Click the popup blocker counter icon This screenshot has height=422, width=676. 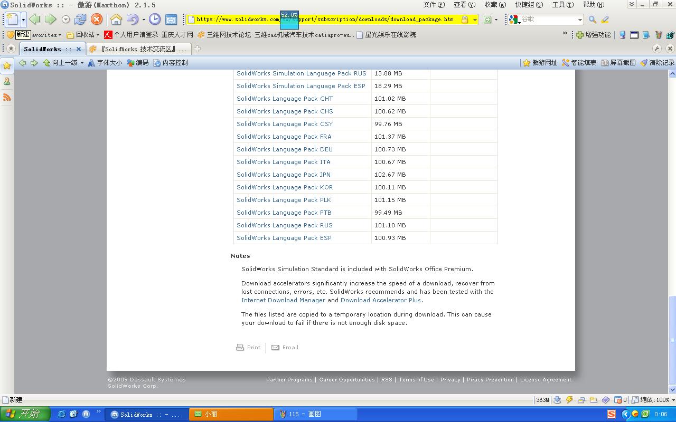click(x=621, y=400)
